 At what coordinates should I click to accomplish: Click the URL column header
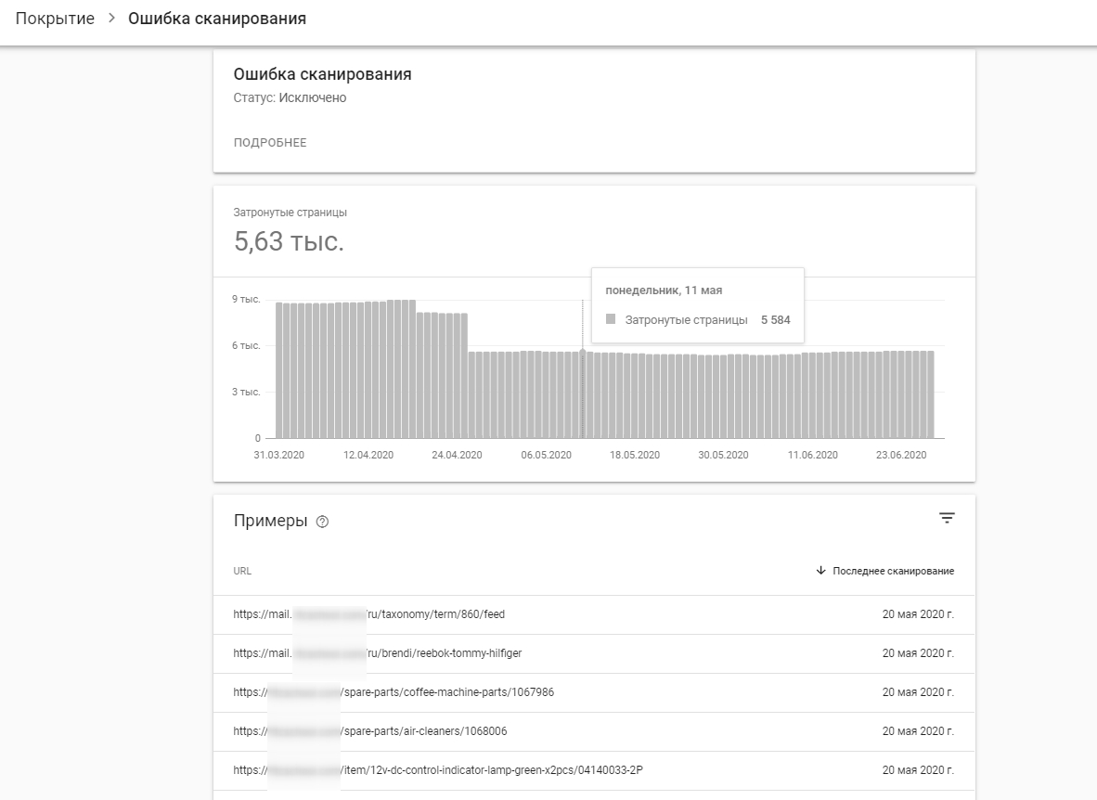pos(242,571)
